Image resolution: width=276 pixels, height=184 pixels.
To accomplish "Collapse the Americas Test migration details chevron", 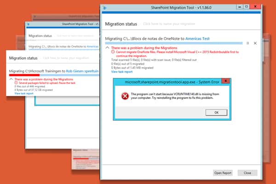I will [x=107, y=48].
